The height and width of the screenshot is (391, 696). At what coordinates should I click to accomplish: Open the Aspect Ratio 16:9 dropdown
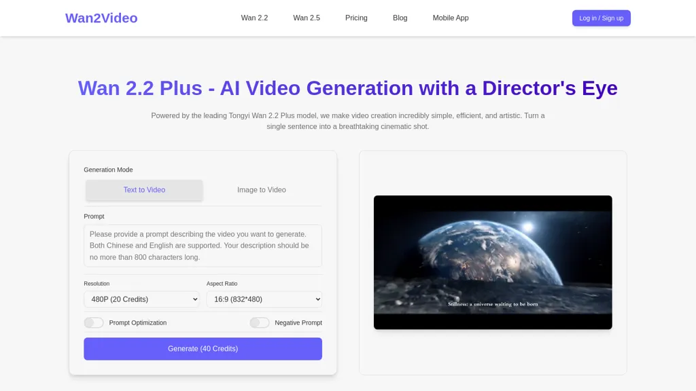click(264, 299)
